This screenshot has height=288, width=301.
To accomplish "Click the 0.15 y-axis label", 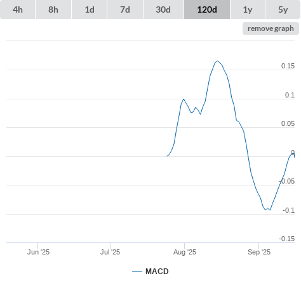I will 288,66.
